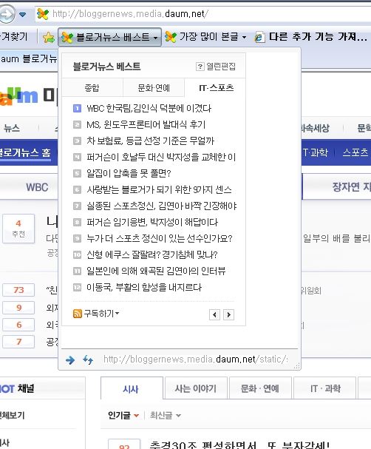371x449 pixels.
Task: Open article 이동국, 부활의 함성을 내지르다
Action: pos(144,287)
